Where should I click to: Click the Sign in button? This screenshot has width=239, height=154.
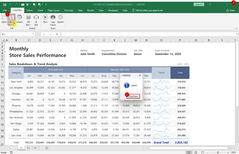(199, 4)
